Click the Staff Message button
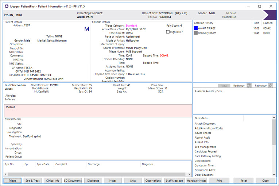Screen dimensions: 279x186 [x=174, y=181]
